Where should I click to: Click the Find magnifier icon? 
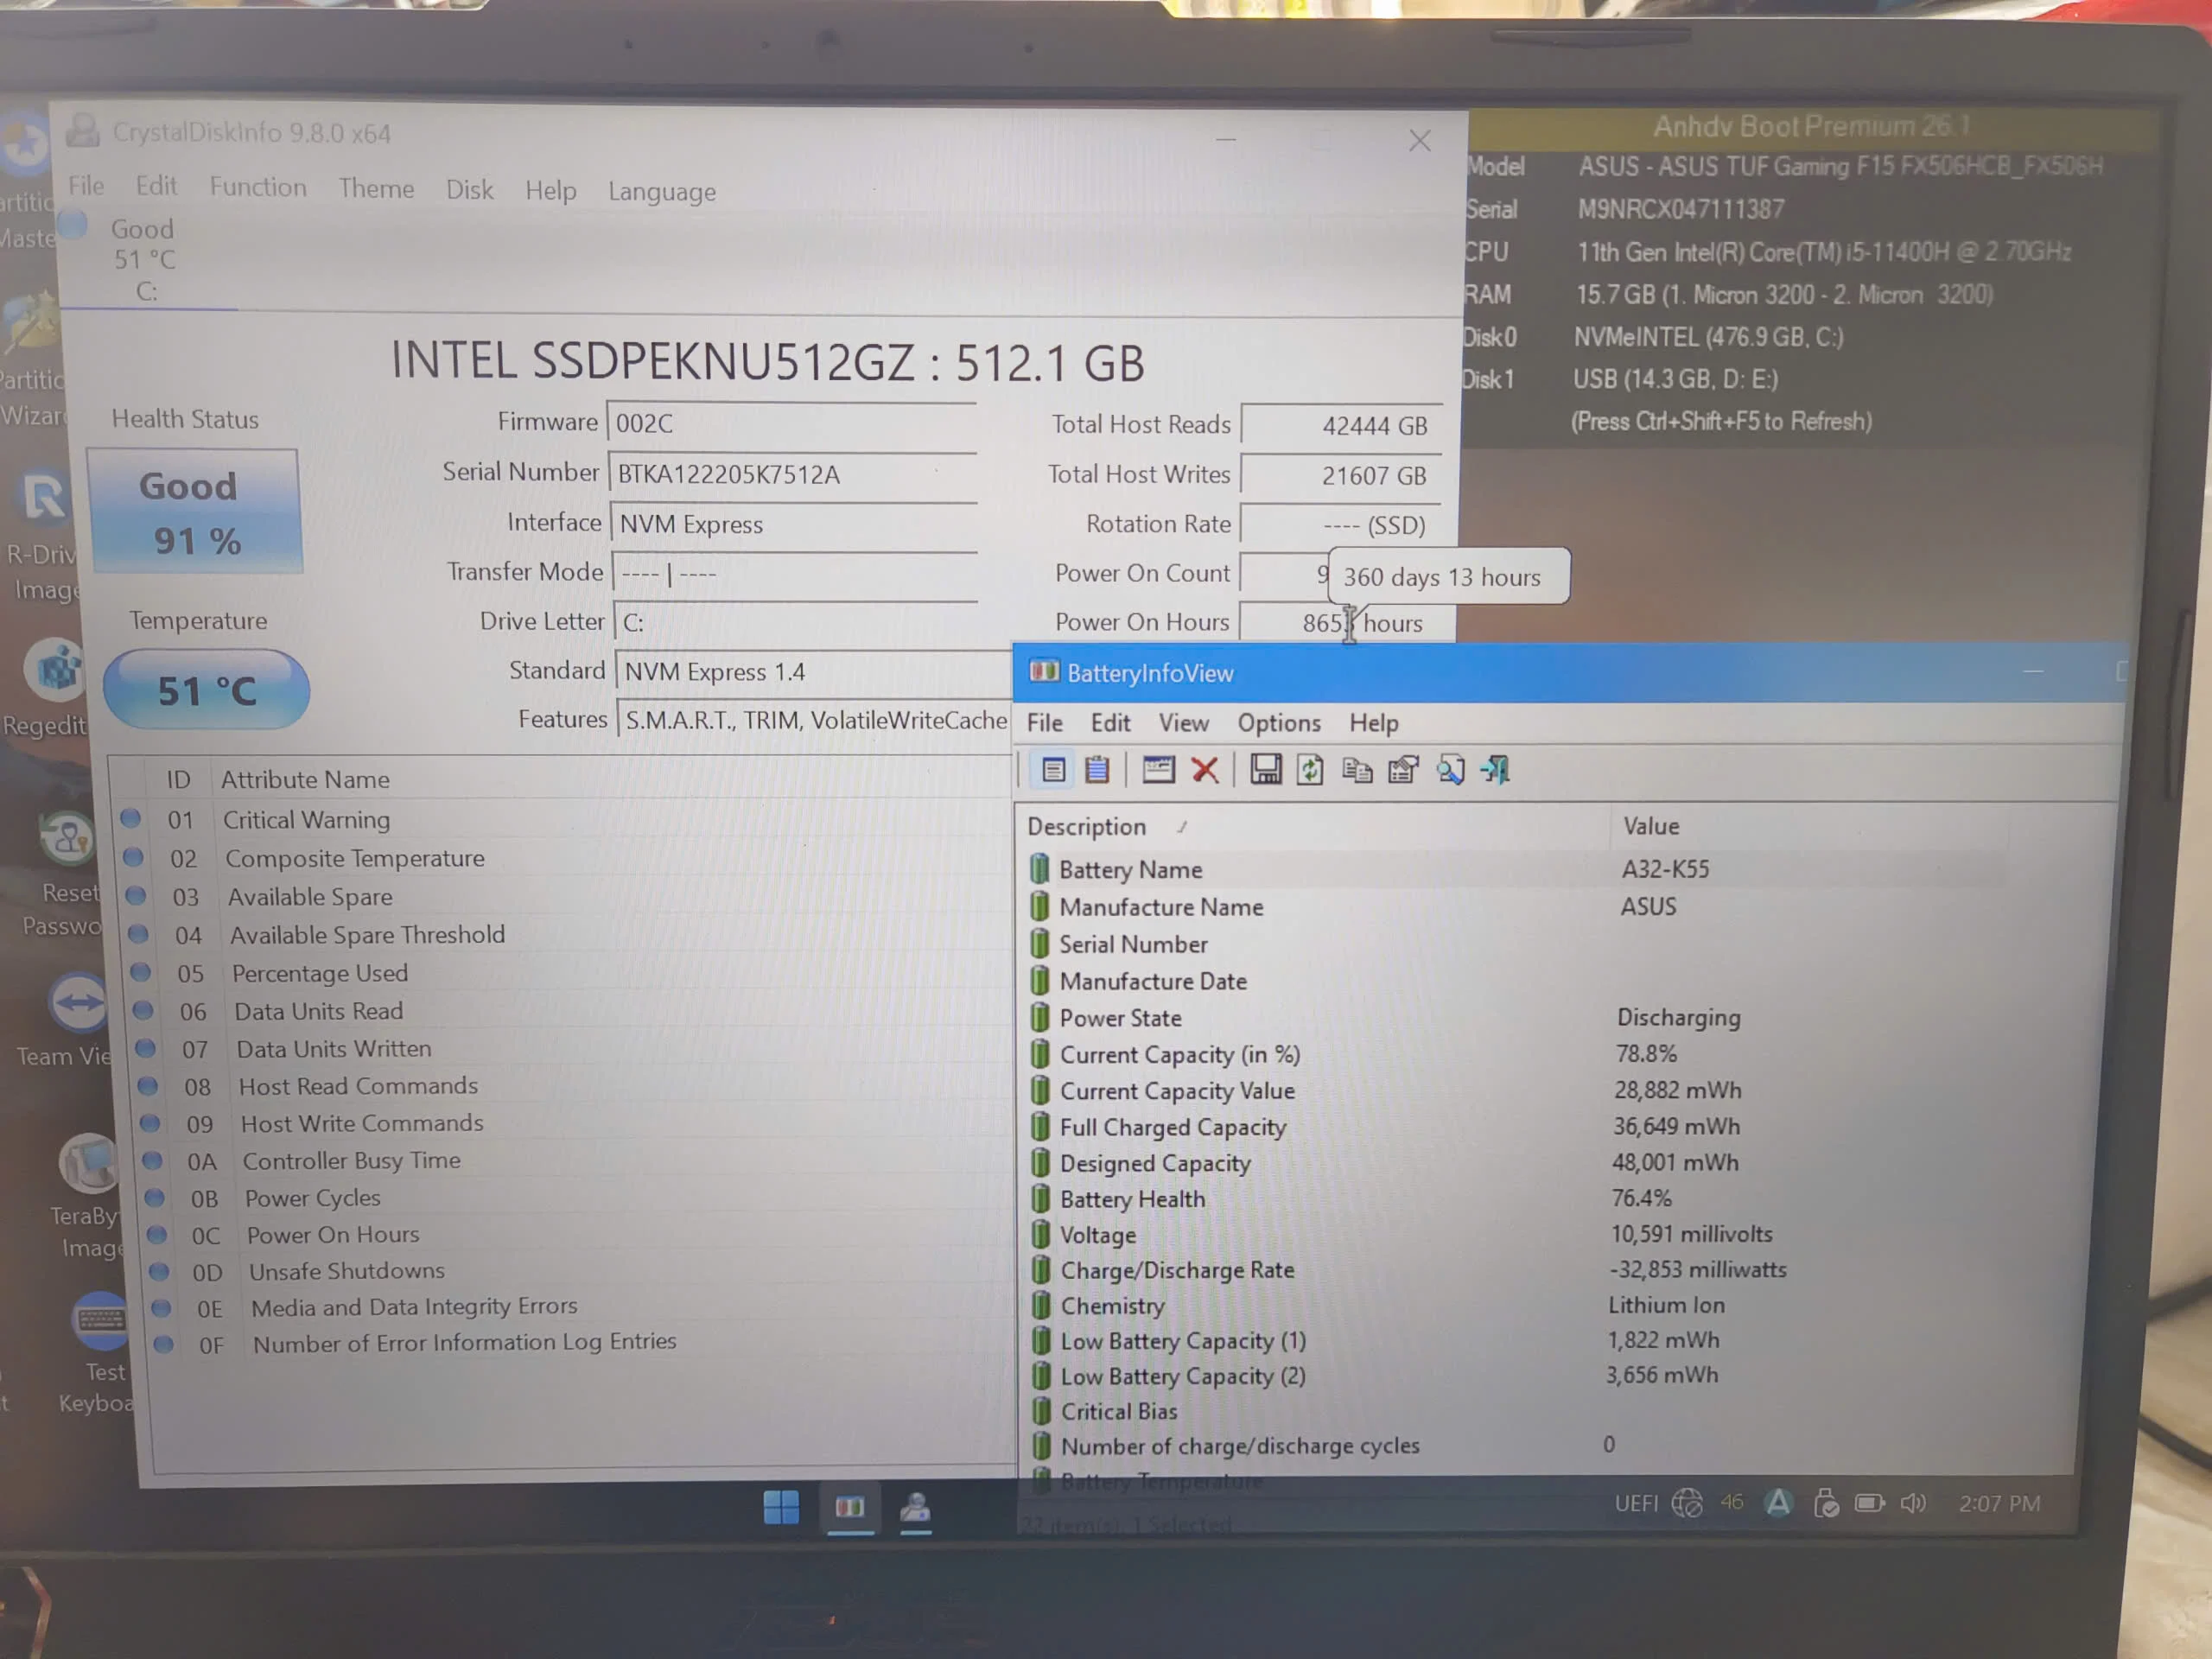pyautogui.click(x=1450, y=769)
